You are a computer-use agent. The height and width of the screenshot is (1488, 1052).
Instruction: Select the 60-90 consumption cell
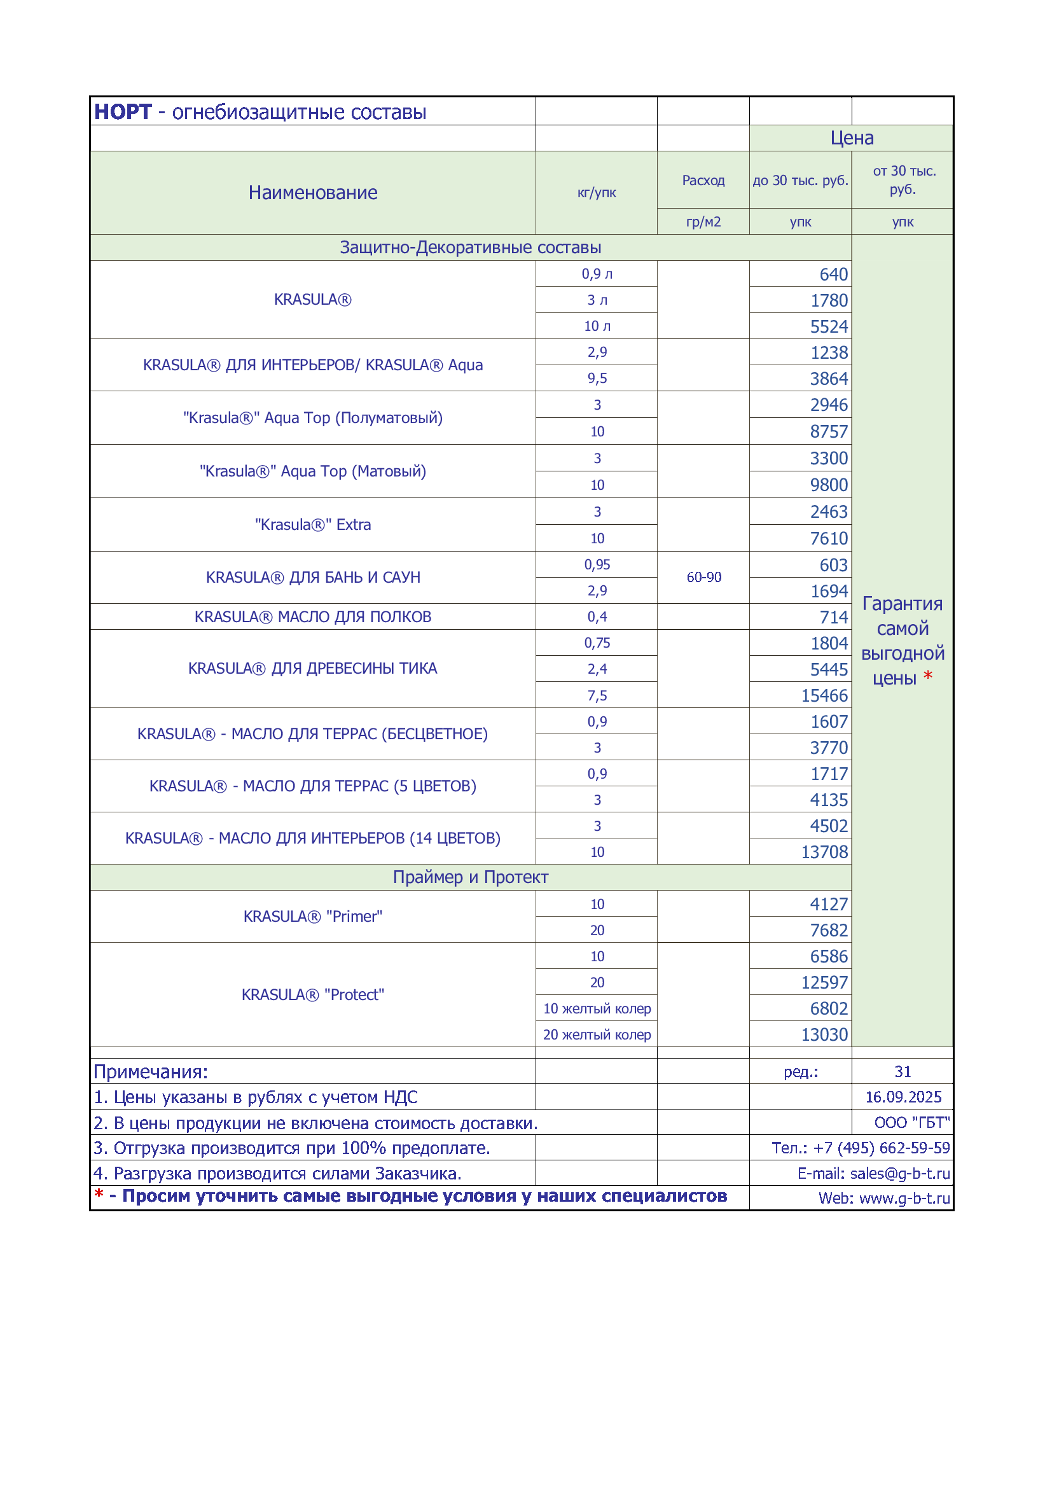(703, 578)
